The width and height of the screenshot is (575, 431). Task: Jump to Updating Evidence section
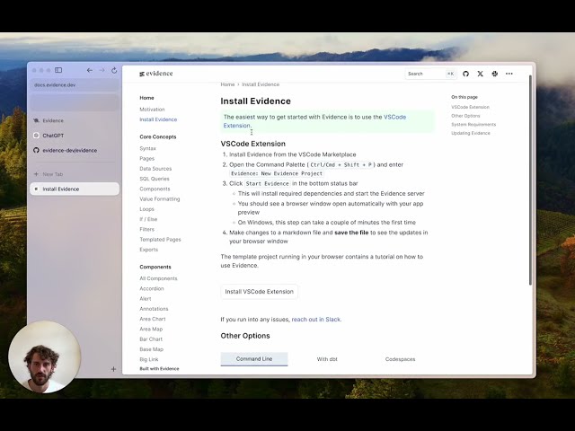point(471,133)
